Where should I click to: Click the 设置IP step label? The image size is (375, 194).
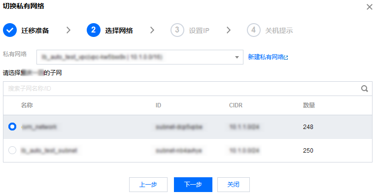(199, 31)
